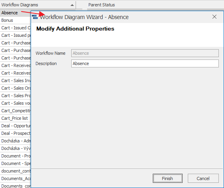The image size is (224, 188).
Task: Select the Deal - Opportunity row
Action: (15, 126)
